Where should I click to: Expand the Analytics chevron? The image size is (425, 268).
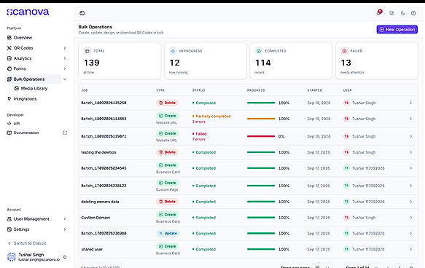(65, 58)
